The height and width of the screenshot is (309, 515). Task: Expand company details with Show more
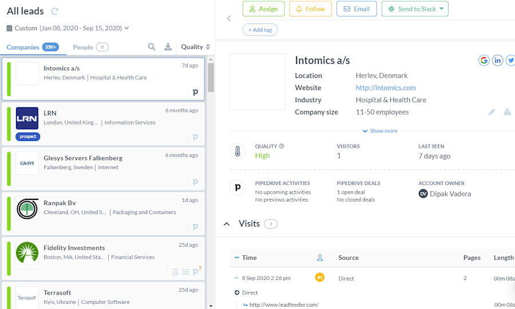pos(380,131)
